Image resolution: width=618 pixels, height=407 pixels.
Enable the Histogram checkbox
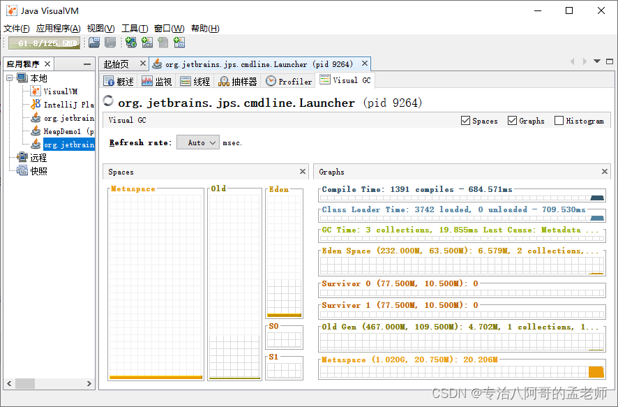(x=559, y=121)
